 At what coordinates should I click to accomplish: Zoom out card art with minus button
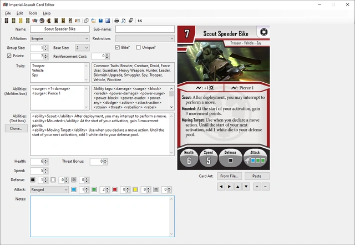point(265,187)
